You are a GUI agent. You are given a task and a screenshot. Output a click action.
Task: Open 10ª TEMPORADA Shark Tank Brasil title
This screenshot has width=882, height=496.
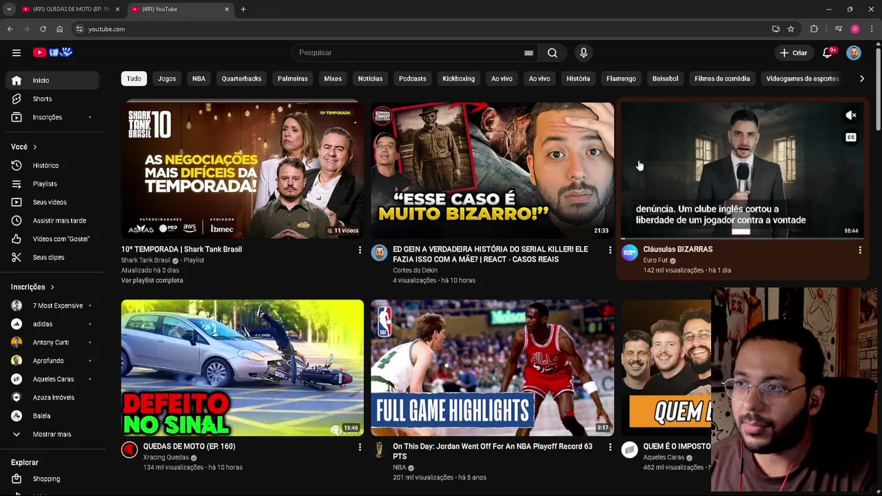coord(182,249)
